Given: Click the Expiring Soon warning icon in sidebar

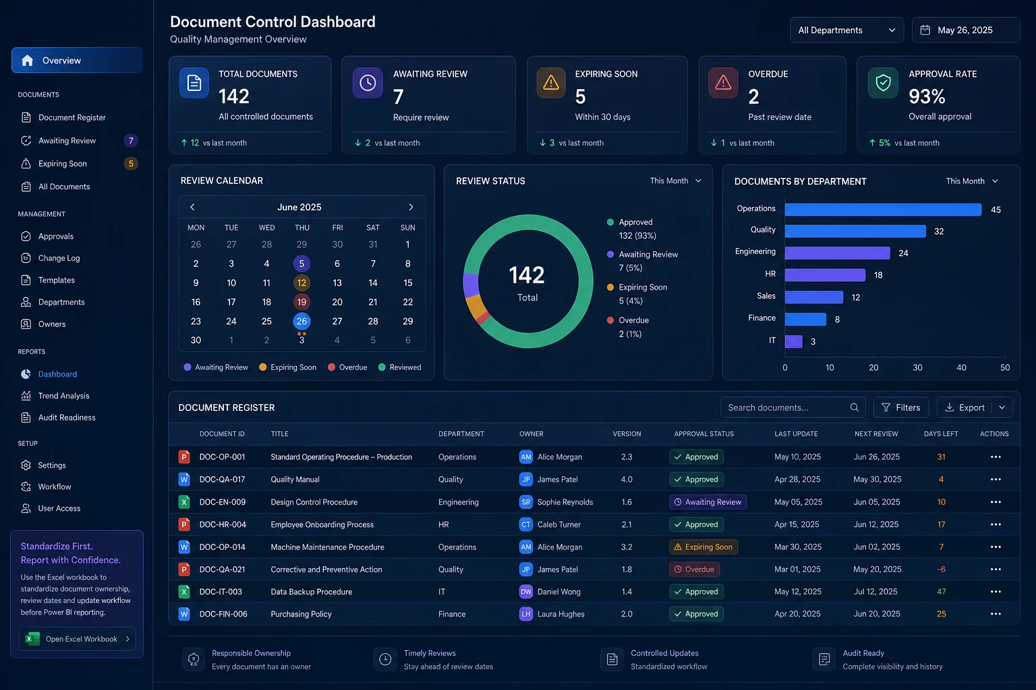Looking at the screenshot, I should [26, 164].
